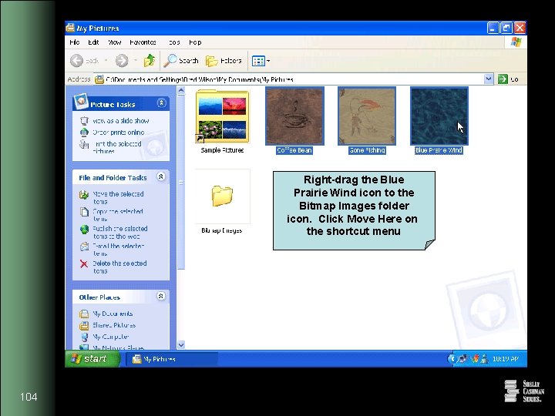
Task: Click the Go button by address bar
Action: (508, 79)
